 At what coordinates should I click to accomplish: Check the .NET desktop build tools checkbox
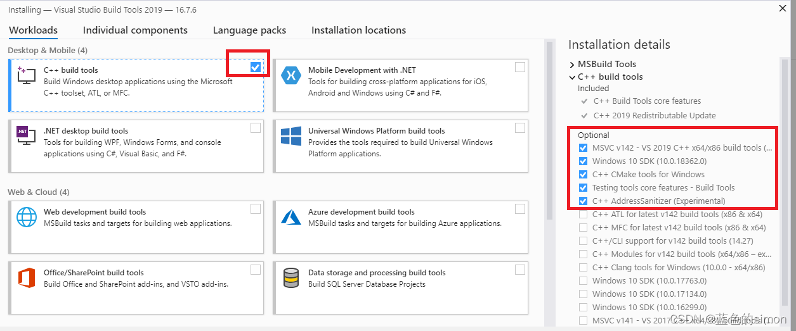click(256, 128)
